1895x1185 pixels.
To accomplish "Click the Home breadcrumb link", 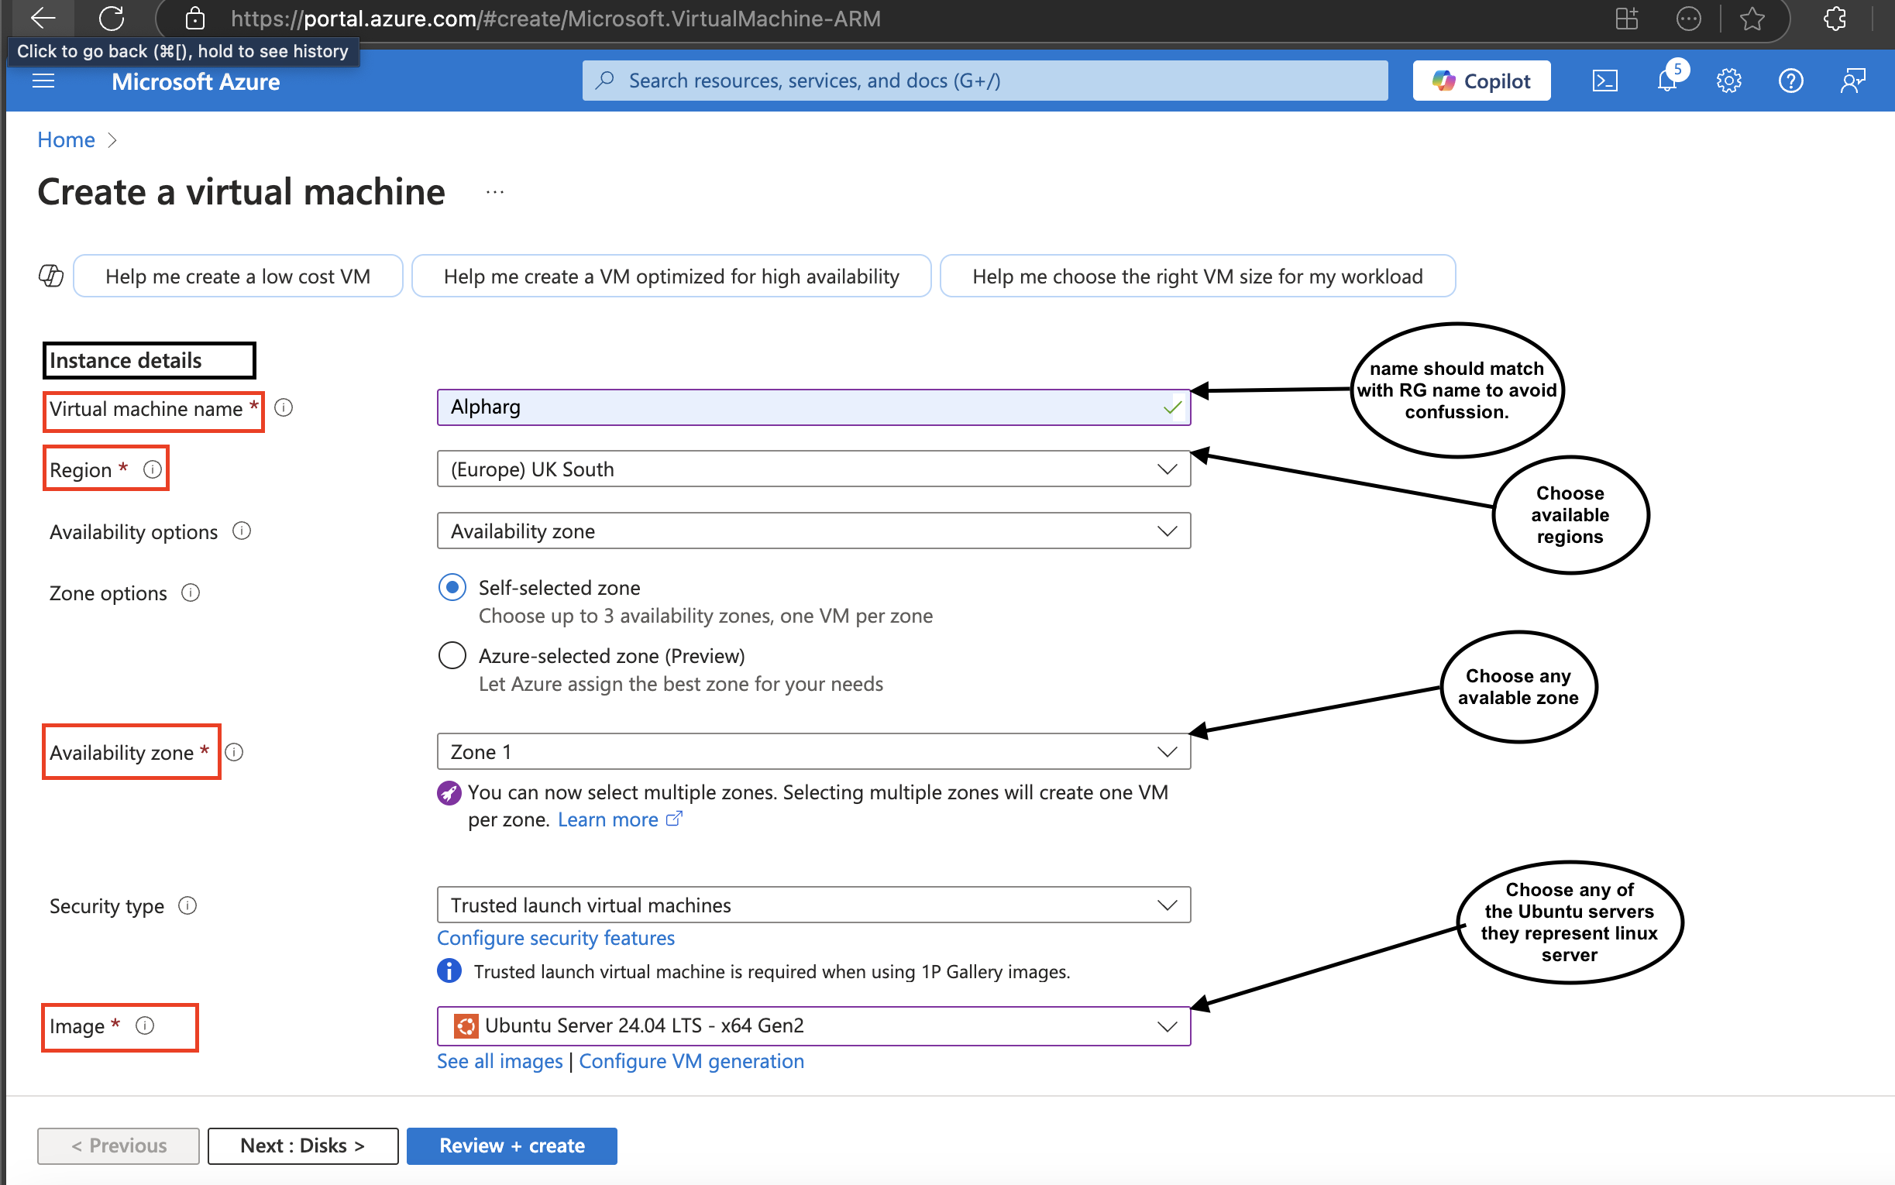I will click(67, 139).
